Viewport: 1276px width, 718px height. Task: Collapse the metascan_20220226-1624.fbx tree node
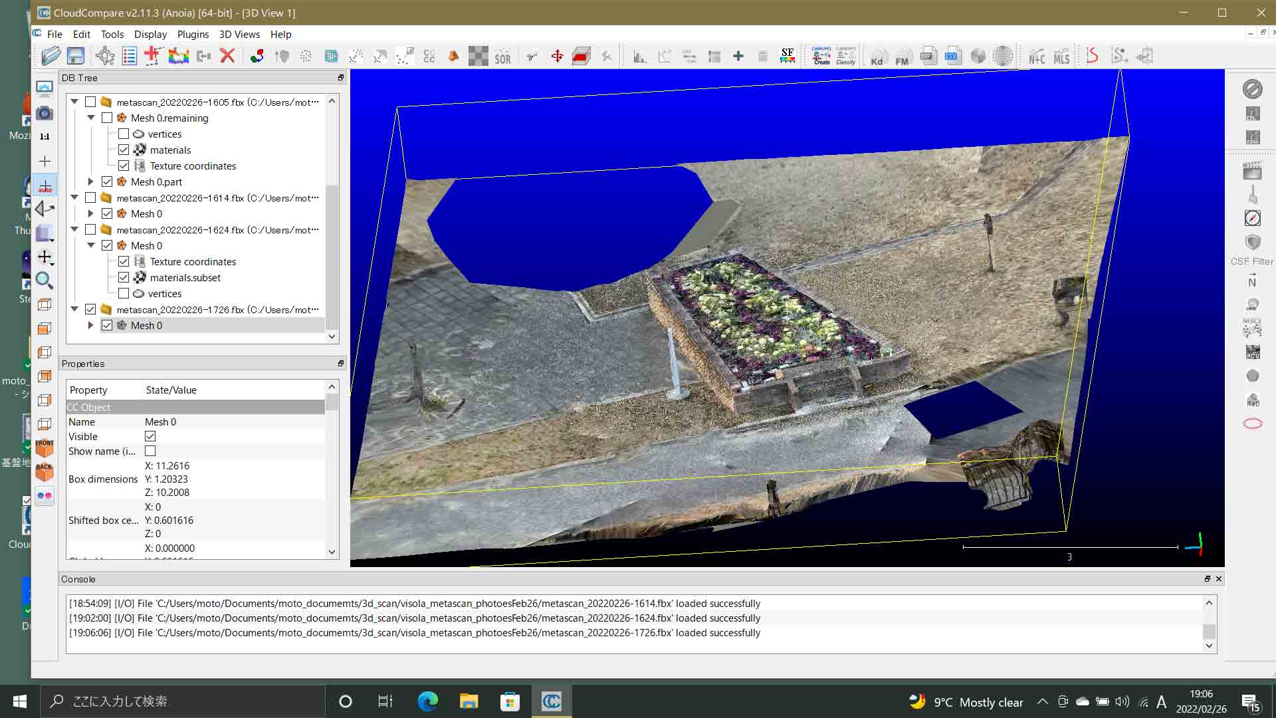(x=74, y=229)
